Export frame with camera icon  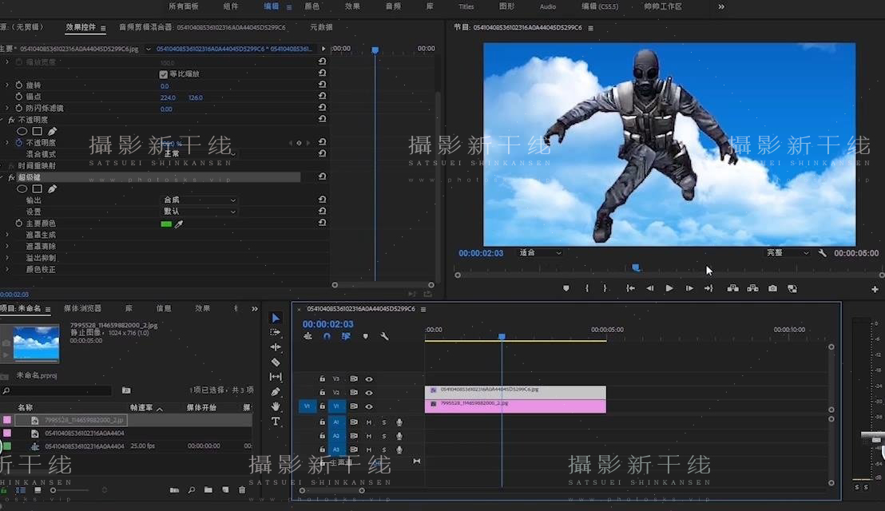[x=772, y=288]
